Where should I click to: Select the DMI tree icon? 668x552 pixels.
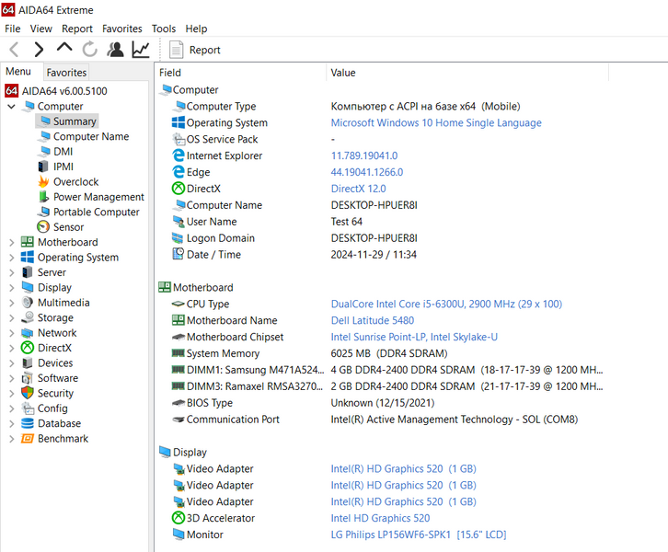[x=44, y=151]
